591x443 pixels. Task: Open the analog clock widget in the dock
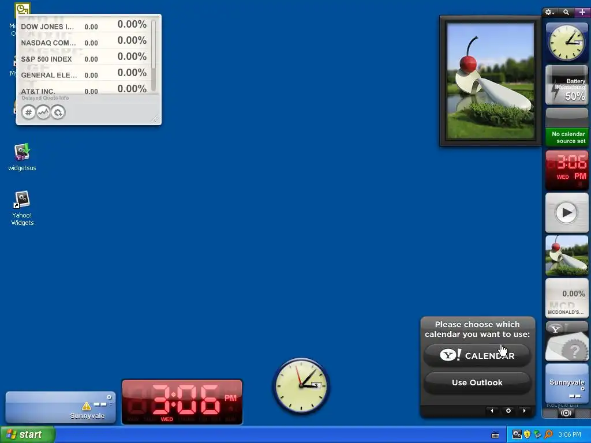point(567,42)
